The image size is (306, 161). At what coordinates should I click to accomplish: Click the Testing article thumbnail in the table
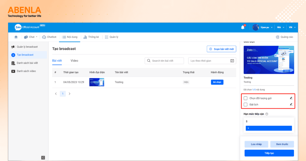tap(97, 82)
